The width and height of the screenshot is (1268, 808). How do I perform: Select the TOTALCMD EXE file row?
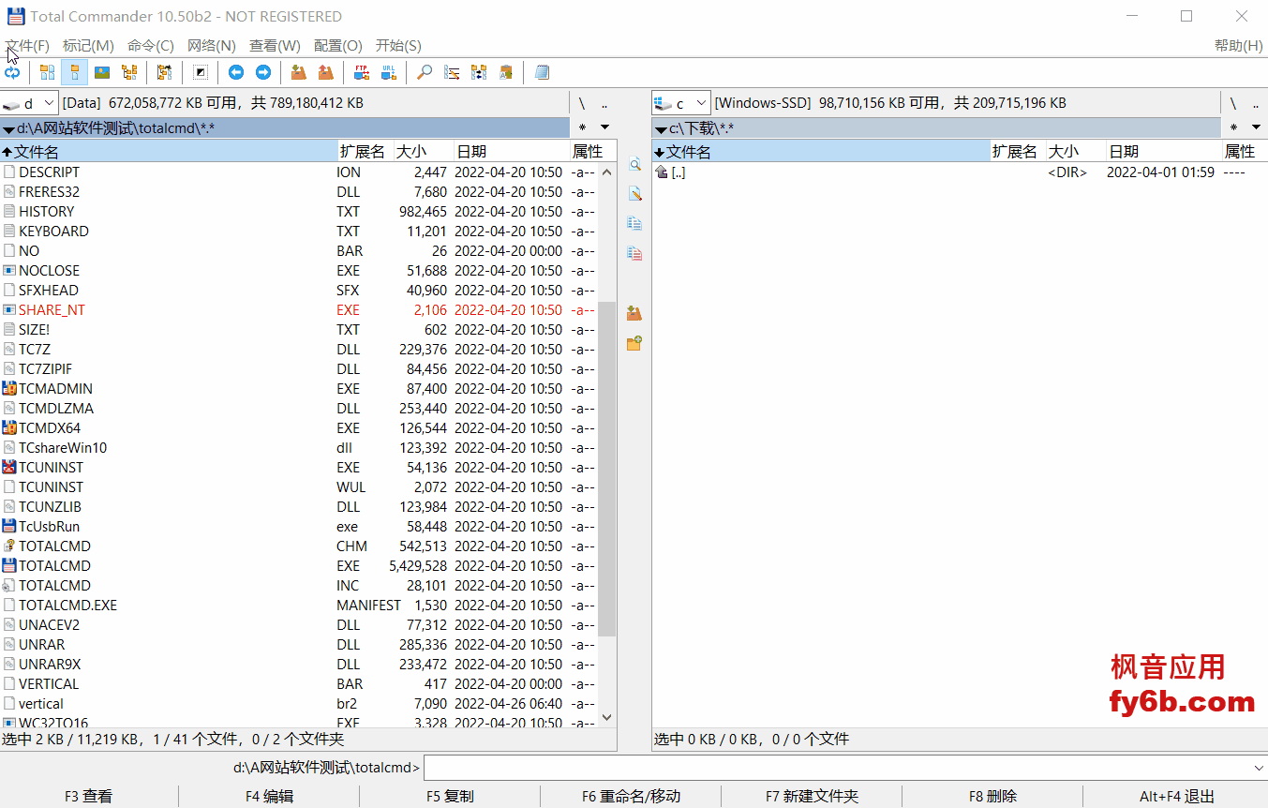[x=299, y=566]
